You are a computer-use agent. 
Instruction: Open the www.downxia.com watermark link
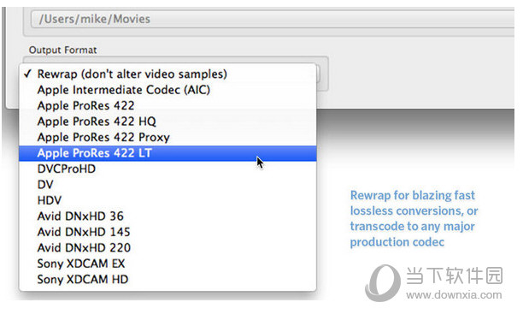tap(454, 294)
